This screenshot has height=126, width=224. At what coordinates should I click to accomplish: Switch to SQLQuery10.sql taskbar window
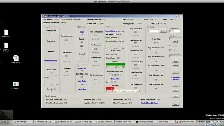pos(43,122)
